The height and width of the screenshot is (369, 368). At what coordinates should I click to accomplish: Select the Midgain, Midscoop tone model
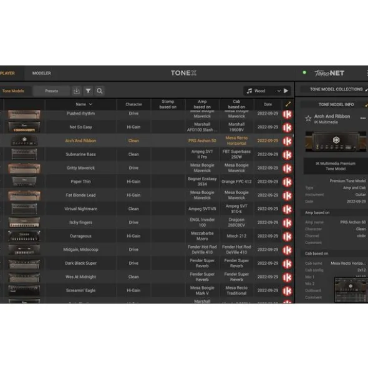click(80, 250)
